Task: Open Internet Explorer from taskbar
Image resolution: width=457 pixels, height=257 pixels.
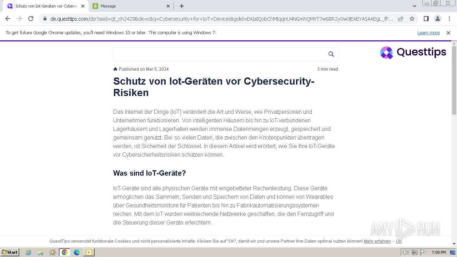Action: [x=29, y=252]
